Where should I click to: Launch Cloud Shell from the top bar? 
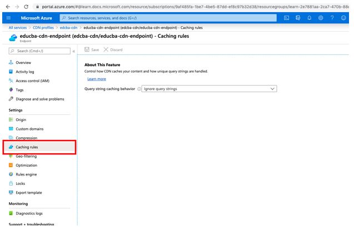(x=286, y=18)
